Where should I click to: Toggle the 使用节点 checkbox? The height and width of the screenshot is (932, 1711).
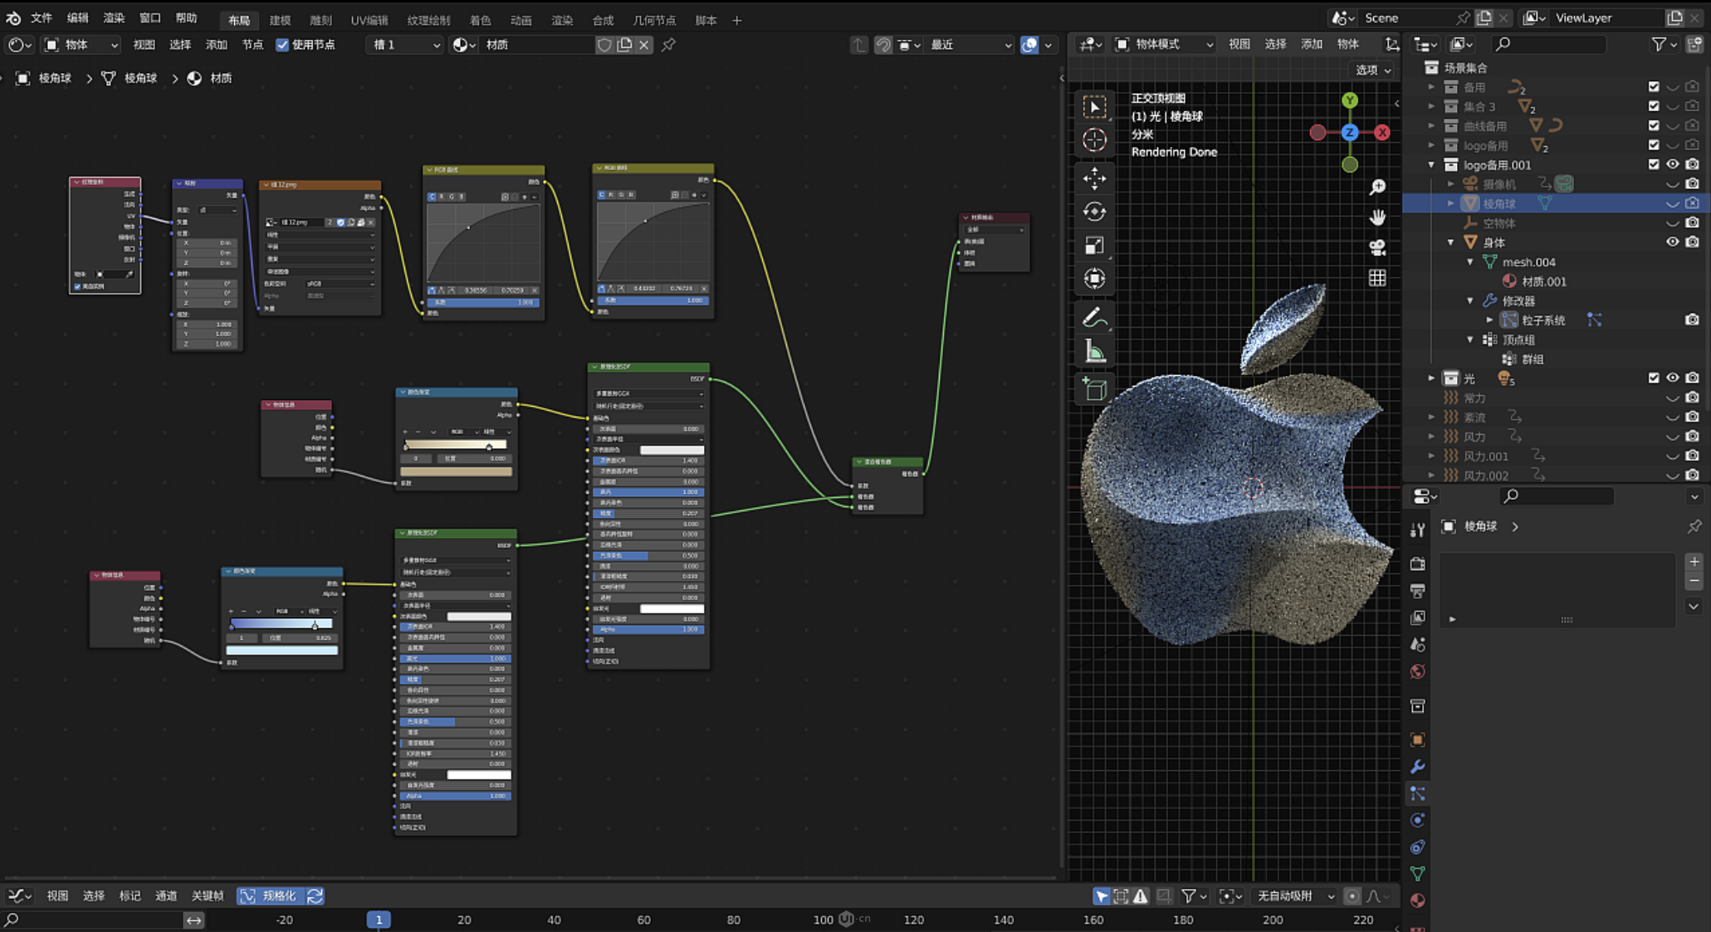point(282,45)
